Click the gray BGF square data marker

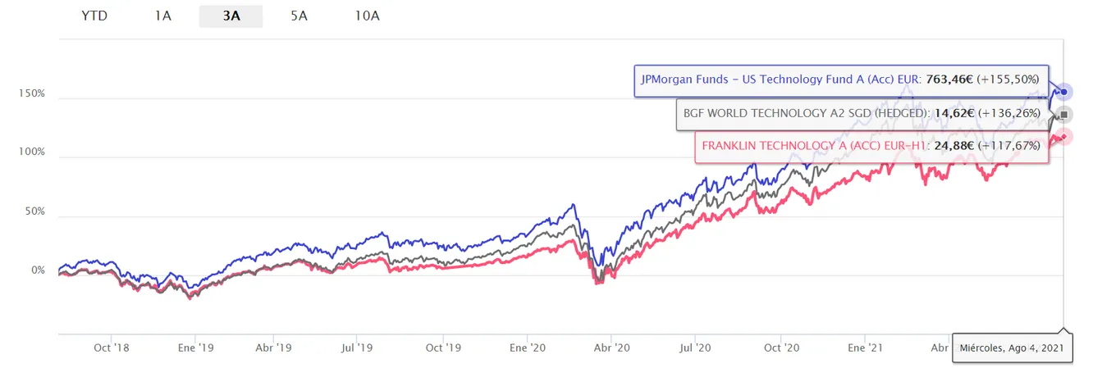click(1064, 114)
